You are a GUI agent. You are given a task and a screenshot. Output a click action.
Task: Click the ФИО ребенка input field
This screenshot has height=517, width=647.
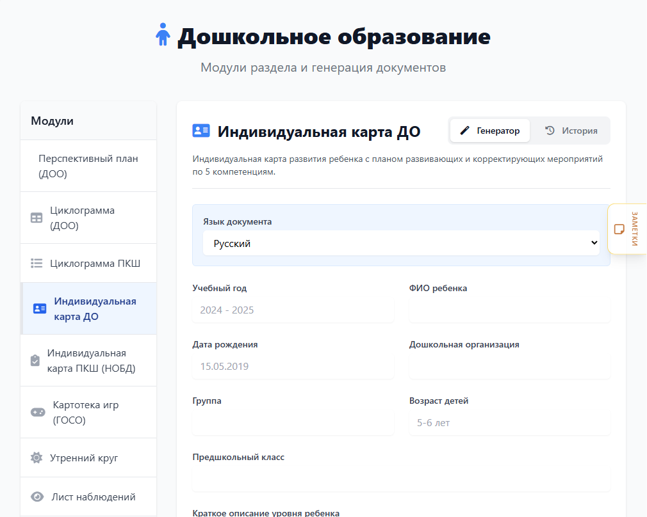tap(510, 310)
